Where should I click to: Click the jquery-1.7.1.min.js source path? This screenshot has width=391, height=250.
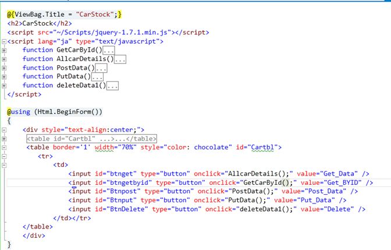point(112,33)
